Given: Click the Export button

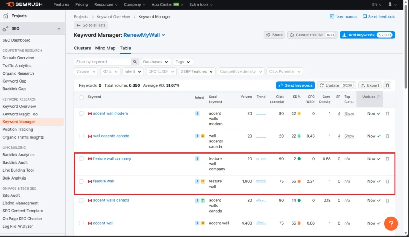Looking at the screenshot, I should click(x=370, y=85).
